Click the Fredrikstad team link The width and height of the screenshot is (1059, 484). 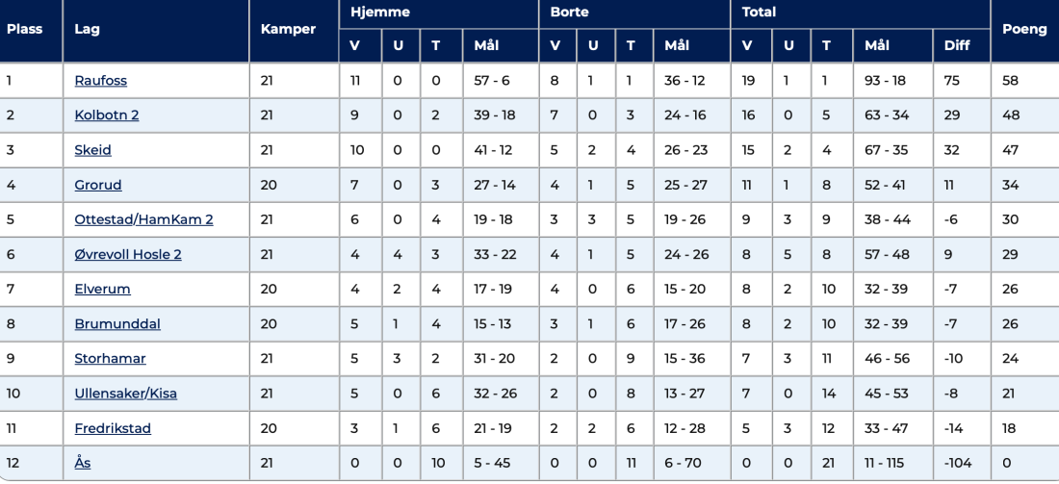point(113,428)
